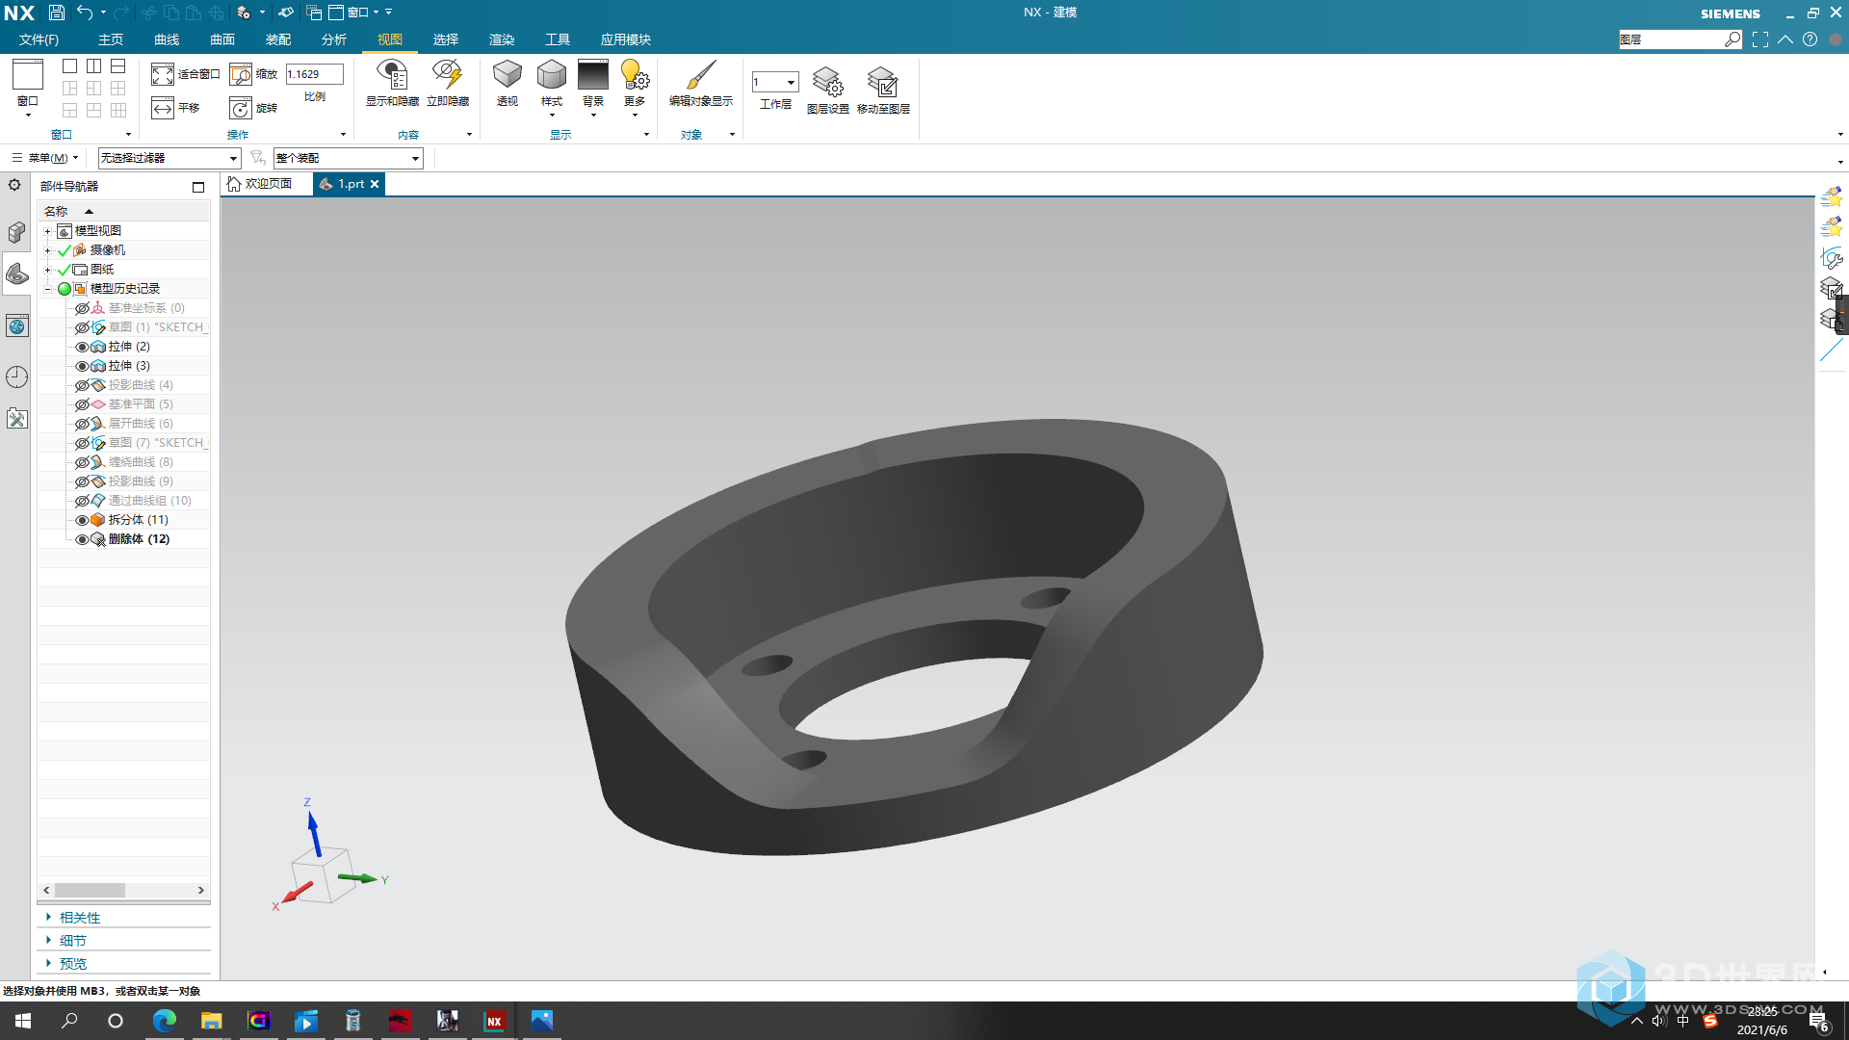Select the 旋转 rotate tool

[253, 108]
